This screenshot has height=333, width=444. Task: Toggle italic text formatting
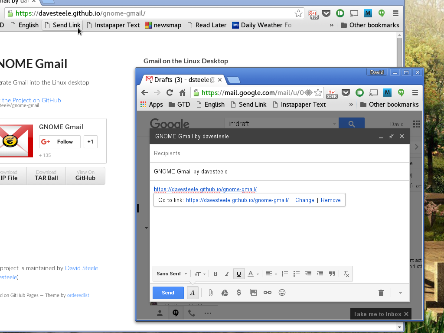(227, 274)
